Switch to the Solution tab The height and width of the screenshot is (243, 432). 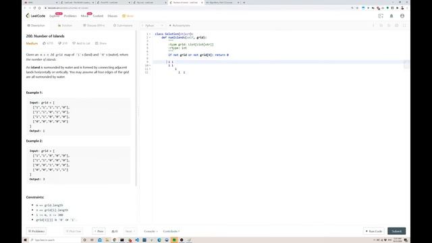click(65, 26)
